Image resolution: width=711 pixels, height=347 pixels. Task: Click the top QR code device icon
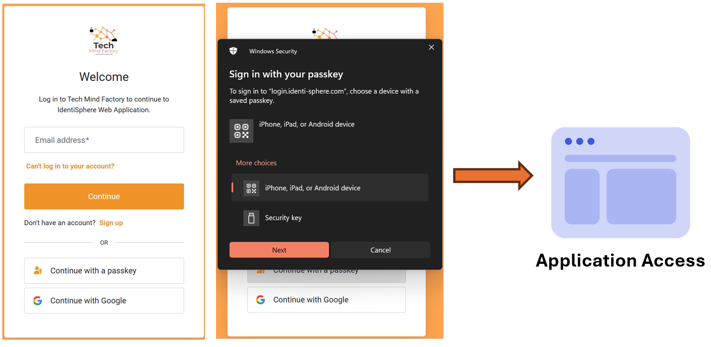pyautogui.click(x=241, y=131)
